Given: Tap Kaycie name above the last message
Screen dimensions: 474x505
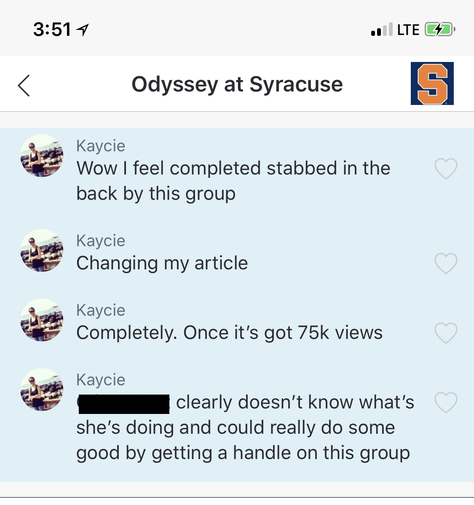Looking at the screenshot, I should click(x=101, y=380).
